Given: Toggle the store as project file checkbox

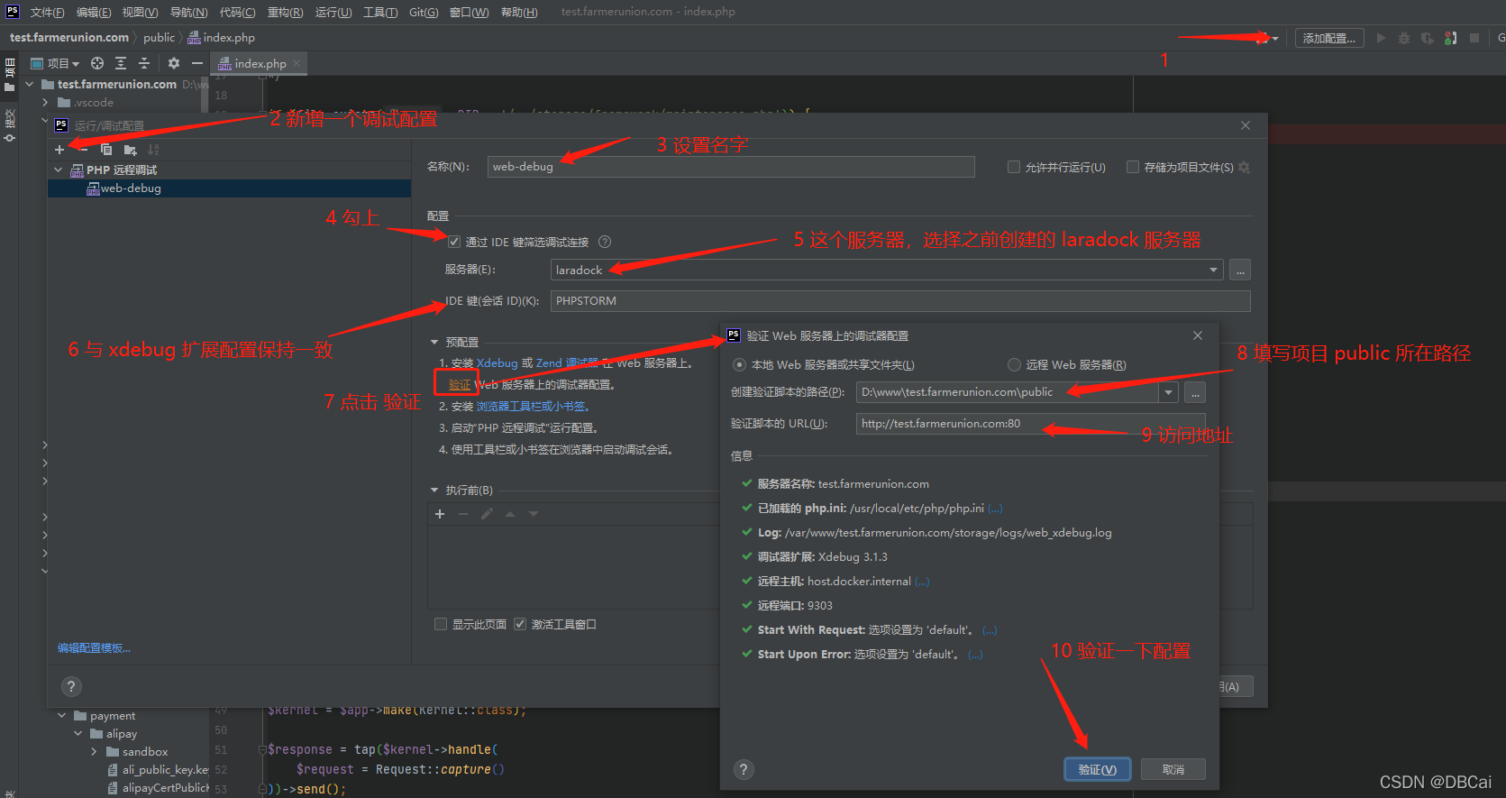Looking at the screenshot, I should coord(1133,167).
